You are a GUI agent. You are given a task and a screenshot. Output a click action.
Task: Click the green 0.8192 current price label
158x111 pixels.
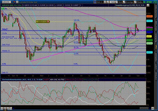pyautogui.click(x=149, y=29)
